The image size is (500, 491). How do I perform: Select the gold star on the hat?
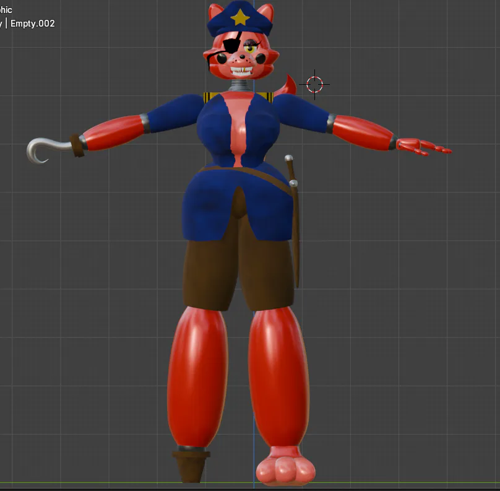pyautogui.click(x=240, y=17)
